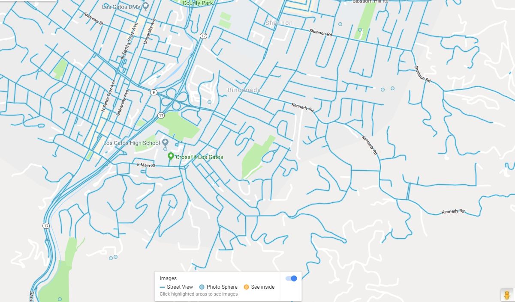Click the Street View legend entry
515x302 pixels.
point(176,287)
